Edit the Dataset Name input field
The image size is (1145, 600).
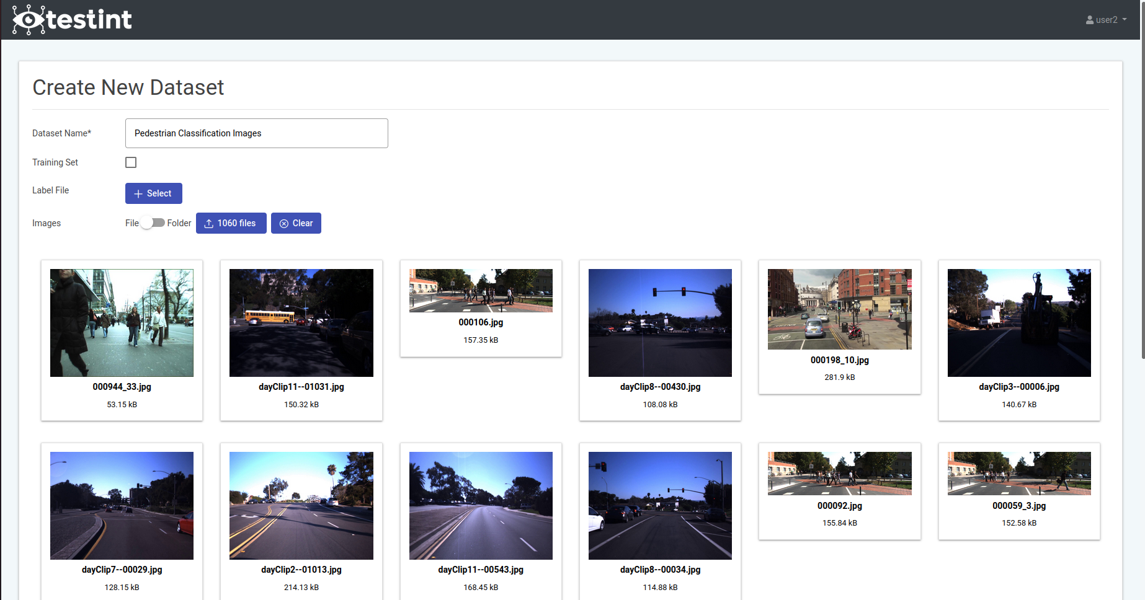(256, 133)
